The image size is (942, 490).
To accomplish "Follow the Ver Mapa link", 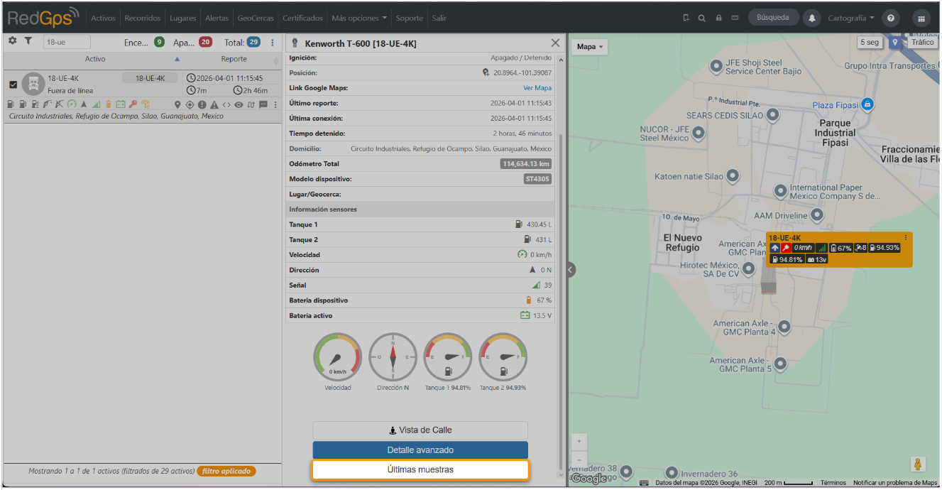I will [x=537, y=88].
